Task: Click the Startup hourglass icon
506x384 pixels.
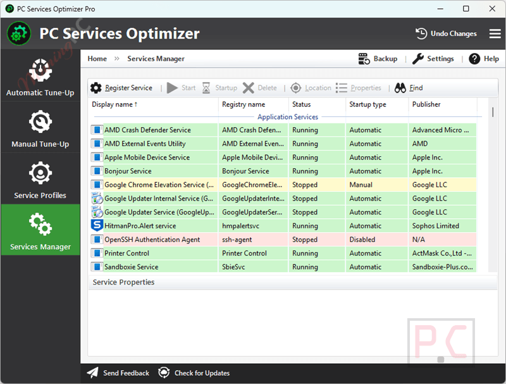Action: click(206, 88)
